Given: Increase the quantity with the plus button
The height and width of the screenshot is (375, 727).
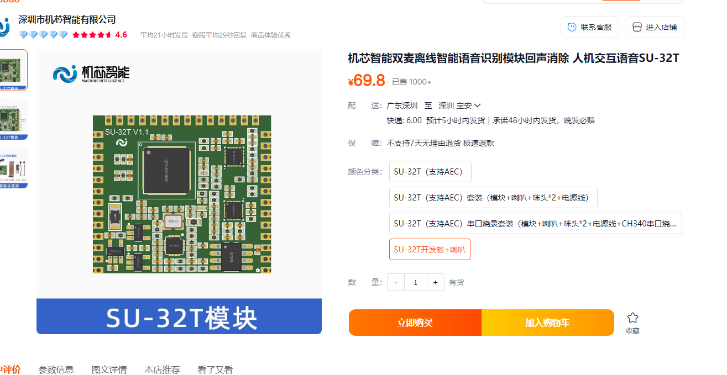Looking at the screenshot, I should (x=436, y=282).
